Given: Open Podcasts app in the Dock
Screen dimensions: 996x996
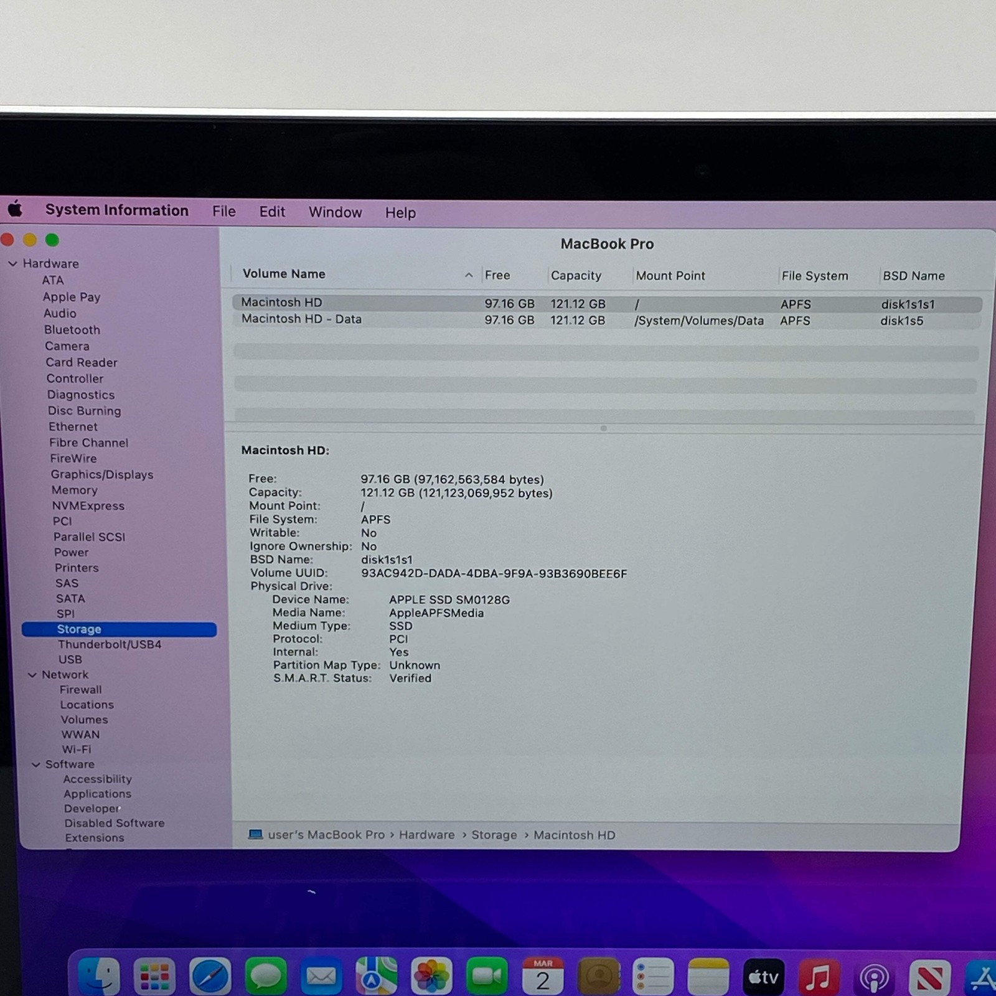Looking at the screenshot, I should pos(874,976).
